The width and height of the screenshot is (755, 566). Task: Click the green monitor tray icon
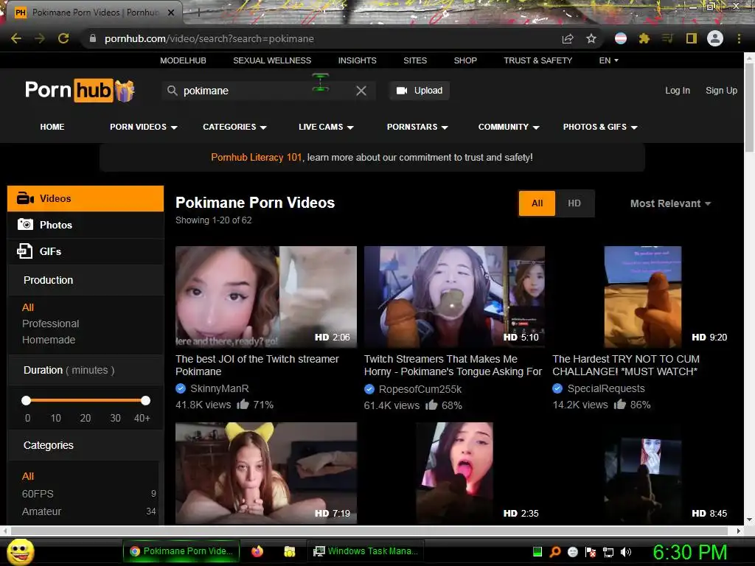coord(537,551)
